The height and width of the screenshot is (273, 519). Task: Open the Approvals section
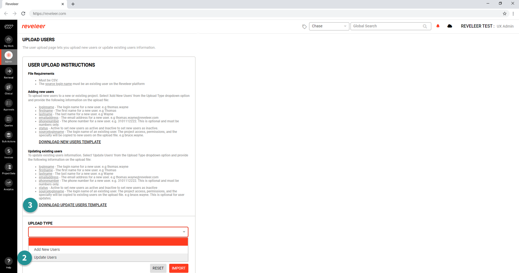[x=9, y=105]
